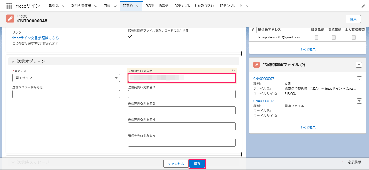Open dropdown menu for FS契約関連ファイル panel
The image size is (369, 170).
click(359, 65)
